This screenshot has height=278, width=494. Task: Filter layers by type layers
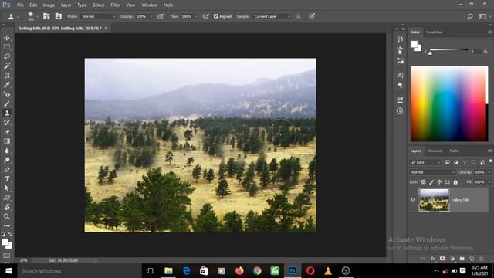click(x=465, y=162)
